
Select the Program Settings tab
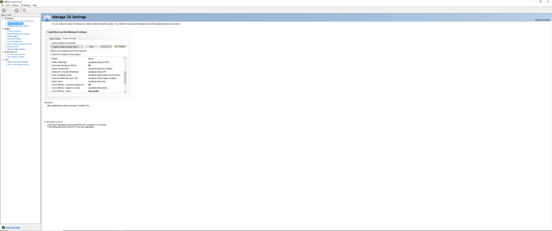69,38
